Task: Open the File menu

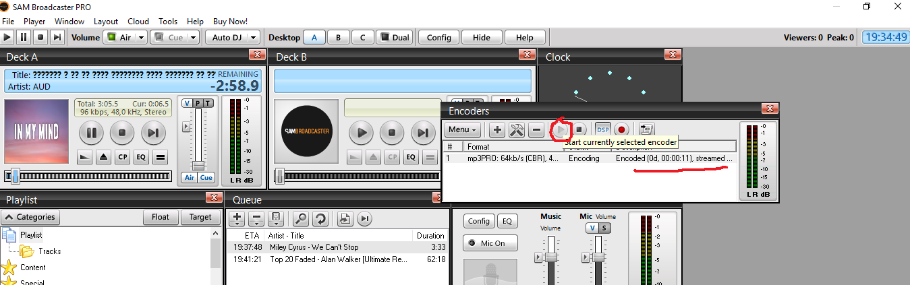Action: tap(8, 22)
